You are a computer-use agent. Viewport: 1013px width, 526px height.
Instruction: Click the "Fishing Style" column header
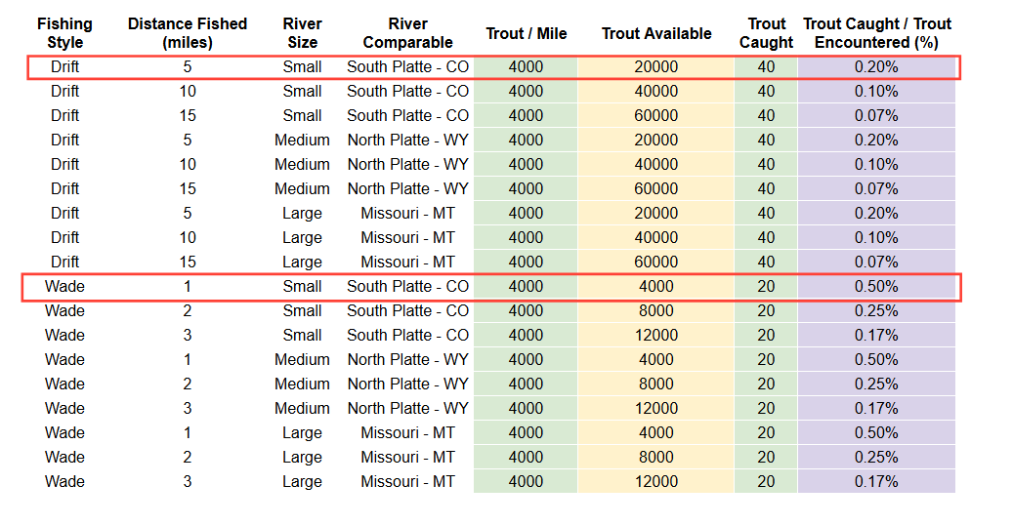pyautogui.click(x=64, y=33)
